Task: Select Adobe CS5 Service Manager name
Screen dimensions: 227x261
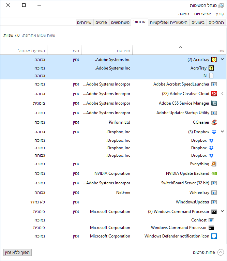Action: pos(184,103)
